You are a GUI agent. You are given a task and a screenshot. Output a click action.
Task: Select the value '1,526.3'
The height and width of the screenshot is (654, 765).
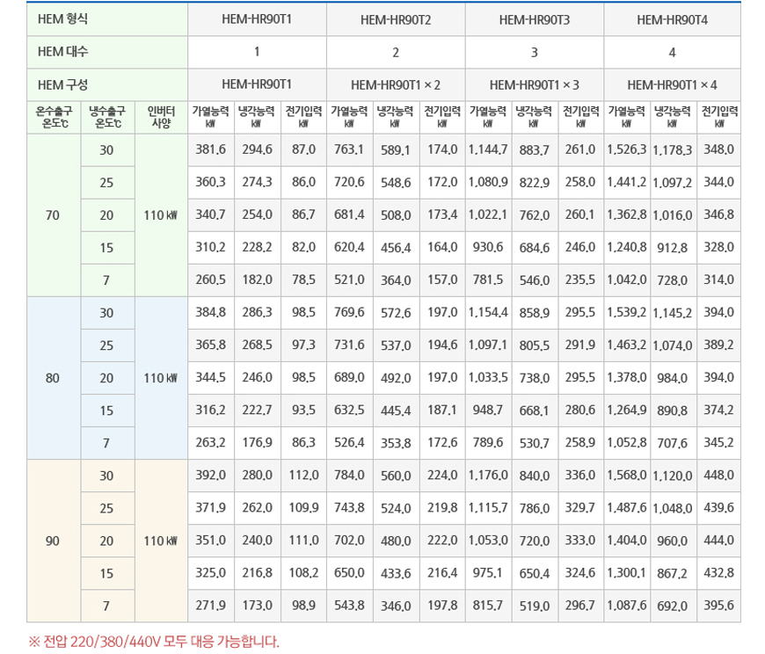coord(626,149)
